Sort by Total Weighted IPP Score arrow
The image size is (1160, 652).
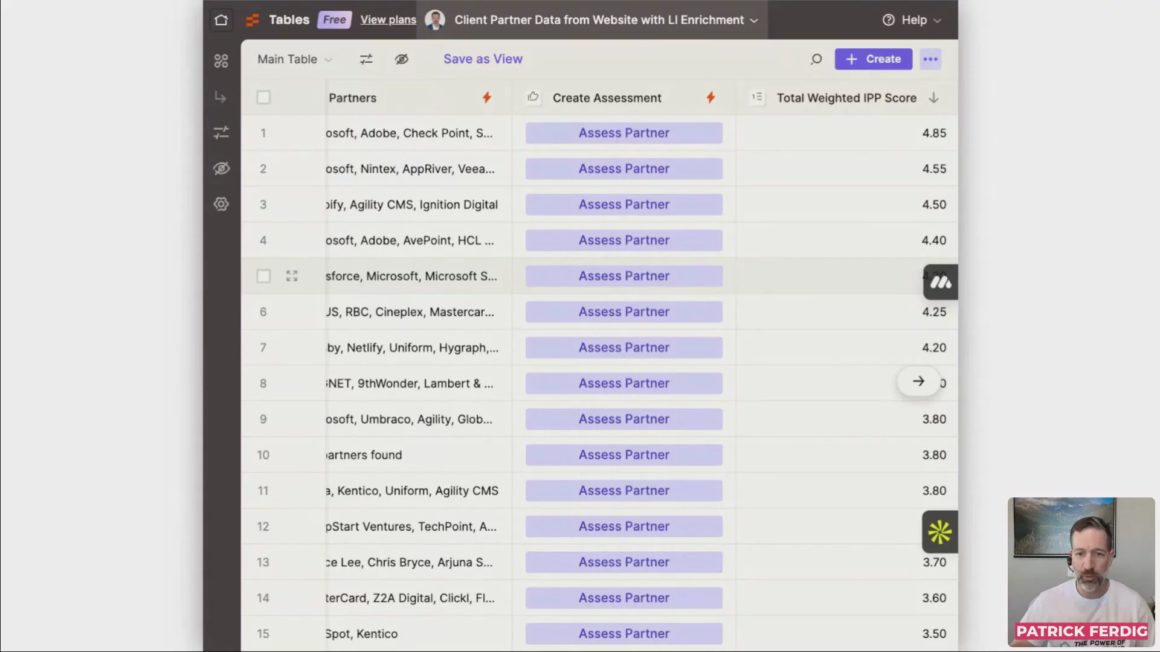(933, 98)
